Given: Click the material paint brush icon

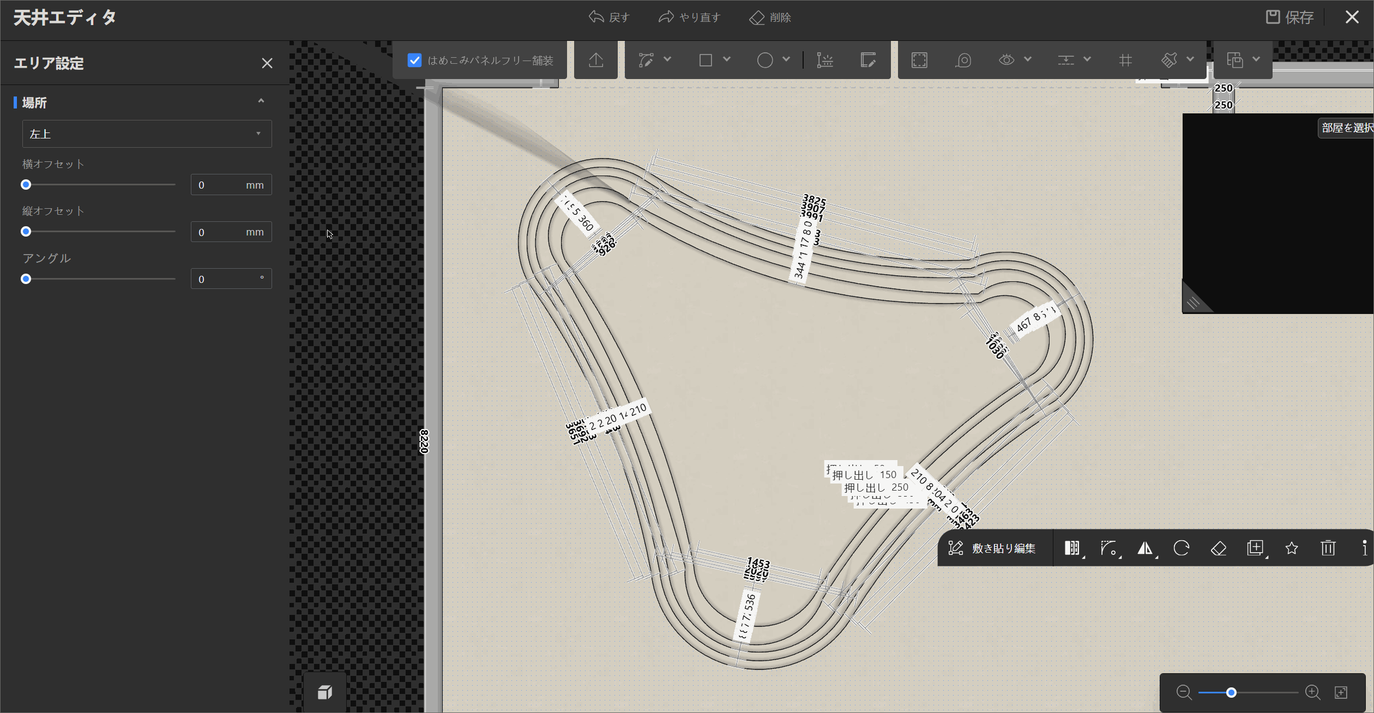Looking at the screenshot, I should point(1169,60).
